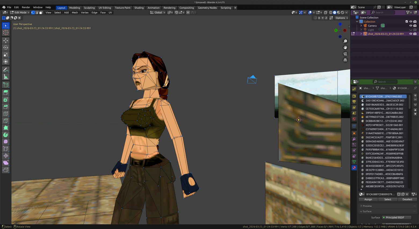Open the Global transform orientation dropdown
This screenshot has width=419, height=229.
158,12
